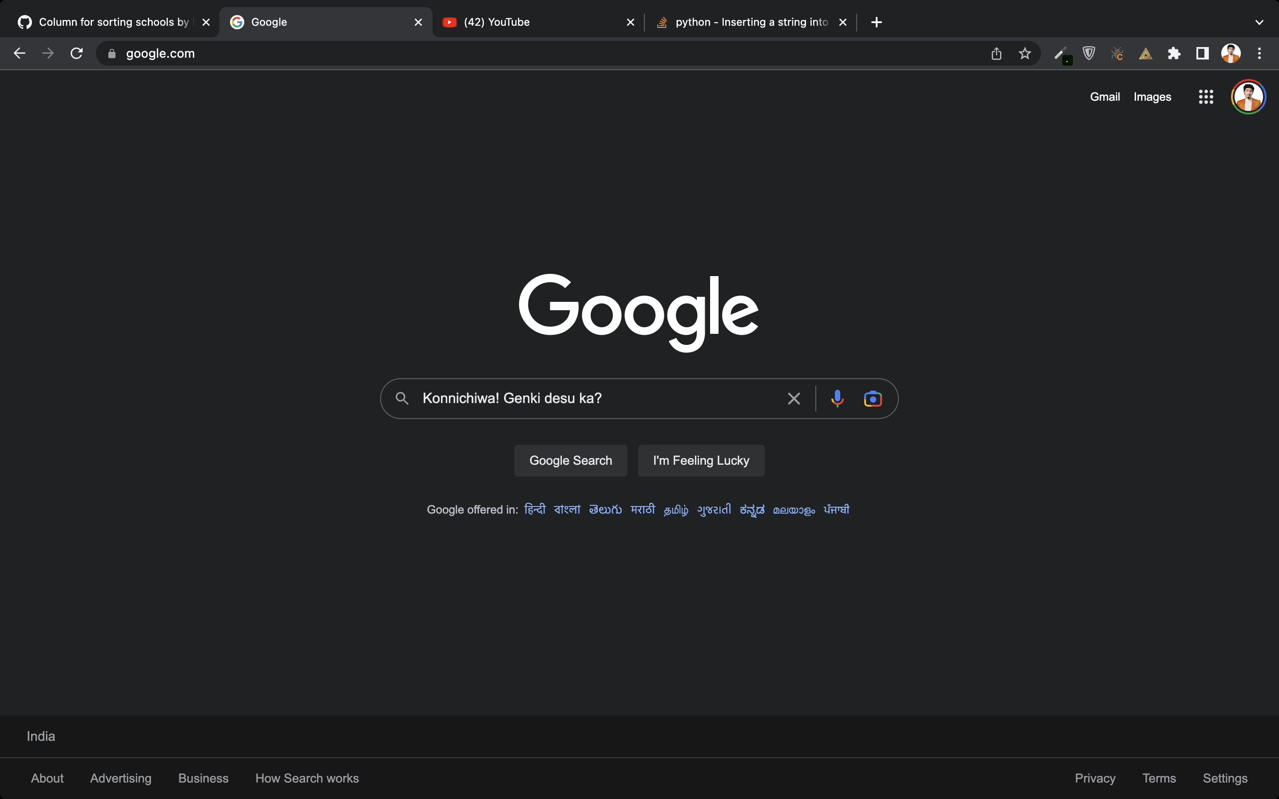Switch Google to Gujarati (ગુજરાતી)
Screen dimensions: 1279x799
click(714, 510)
